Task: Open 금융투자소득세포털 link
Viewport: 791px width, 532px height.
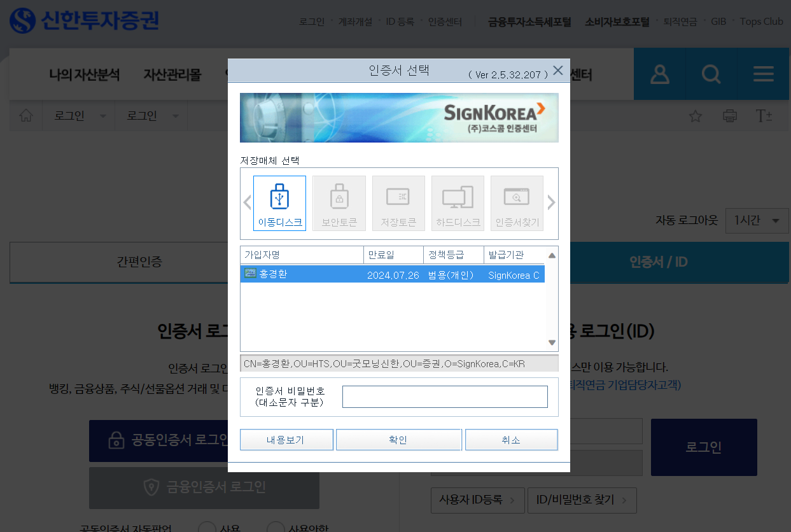Action: click(530, 22)
